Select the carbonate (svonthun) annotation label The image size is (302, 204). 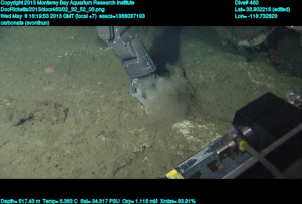point(25,23)
